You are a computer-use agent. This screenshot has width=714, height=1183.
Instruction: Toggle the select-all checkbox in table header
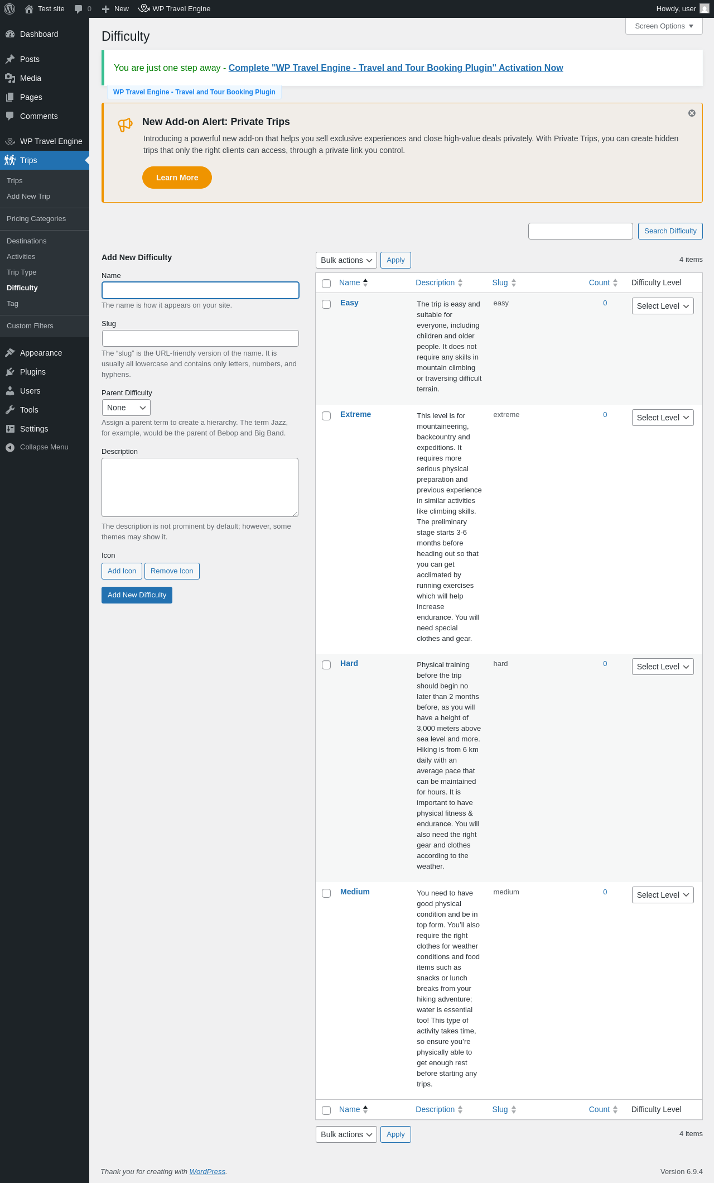pyautogui.click(x=326, y=284)
